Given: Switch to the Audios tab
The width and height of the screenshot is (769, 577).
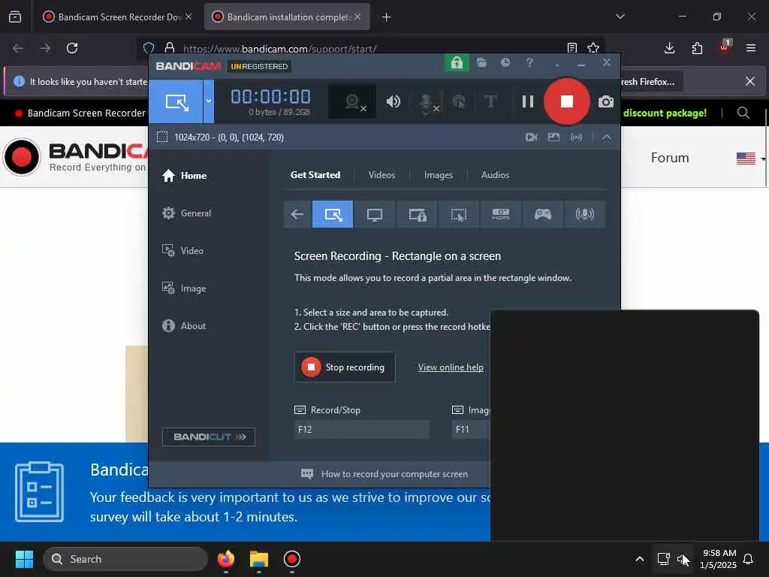Looking at the screenshot, I should (x=495, y=175).
